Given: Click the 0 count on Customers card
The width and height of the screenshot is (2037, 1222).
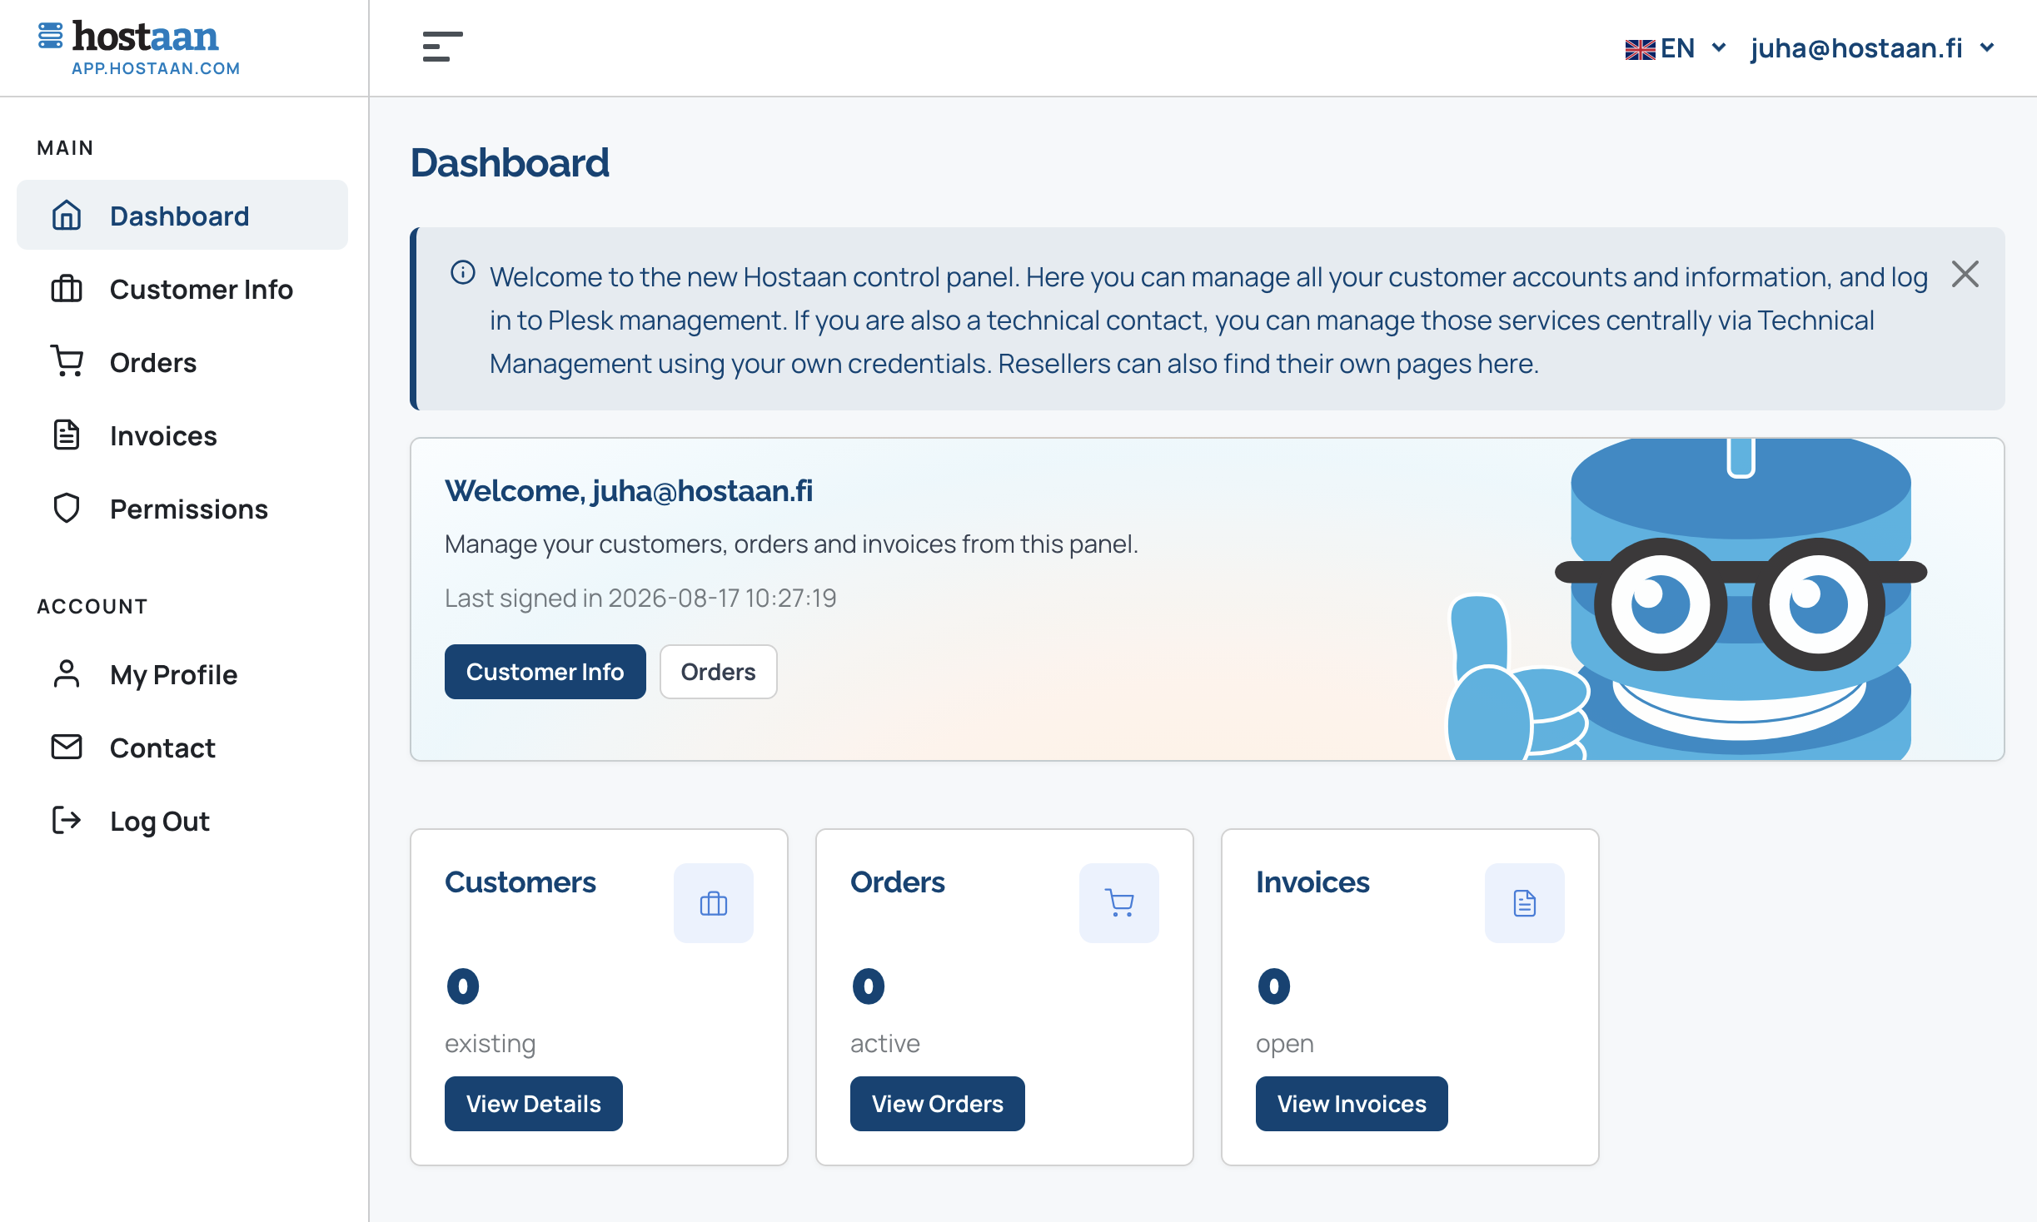Looking at the screenshot, I should click(x=463, y=986).
